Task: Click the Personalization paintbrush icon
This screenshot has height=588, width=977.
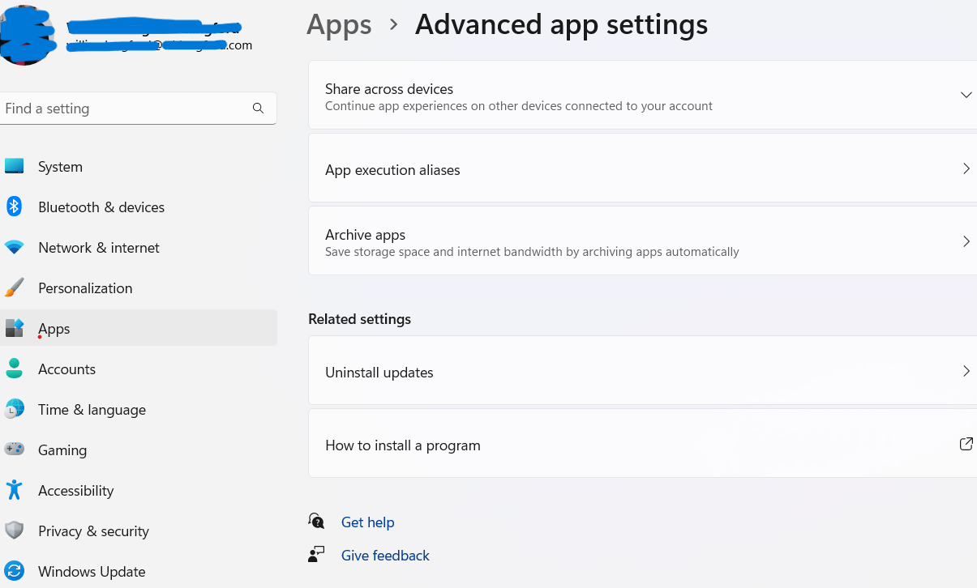Action: pos(14,288)
